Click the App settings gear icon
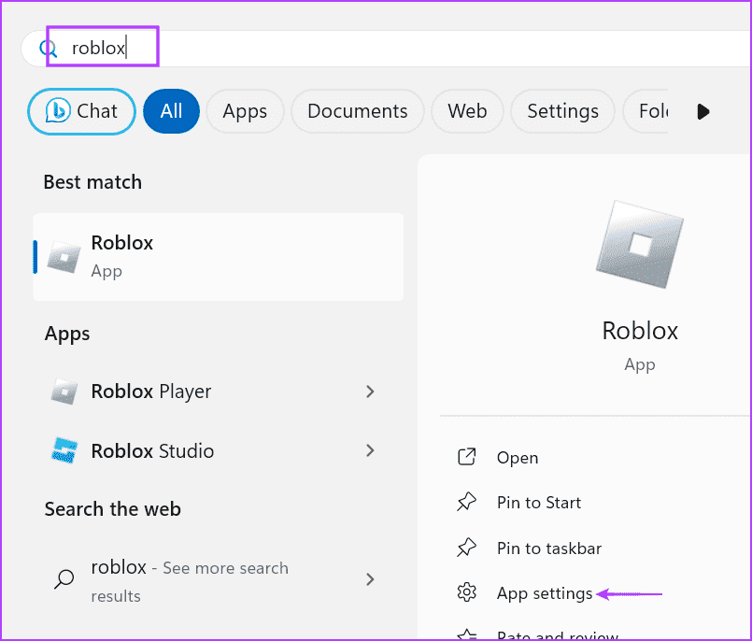The height and width of the screenshot is (641, 752). click(x=467, y=592)
